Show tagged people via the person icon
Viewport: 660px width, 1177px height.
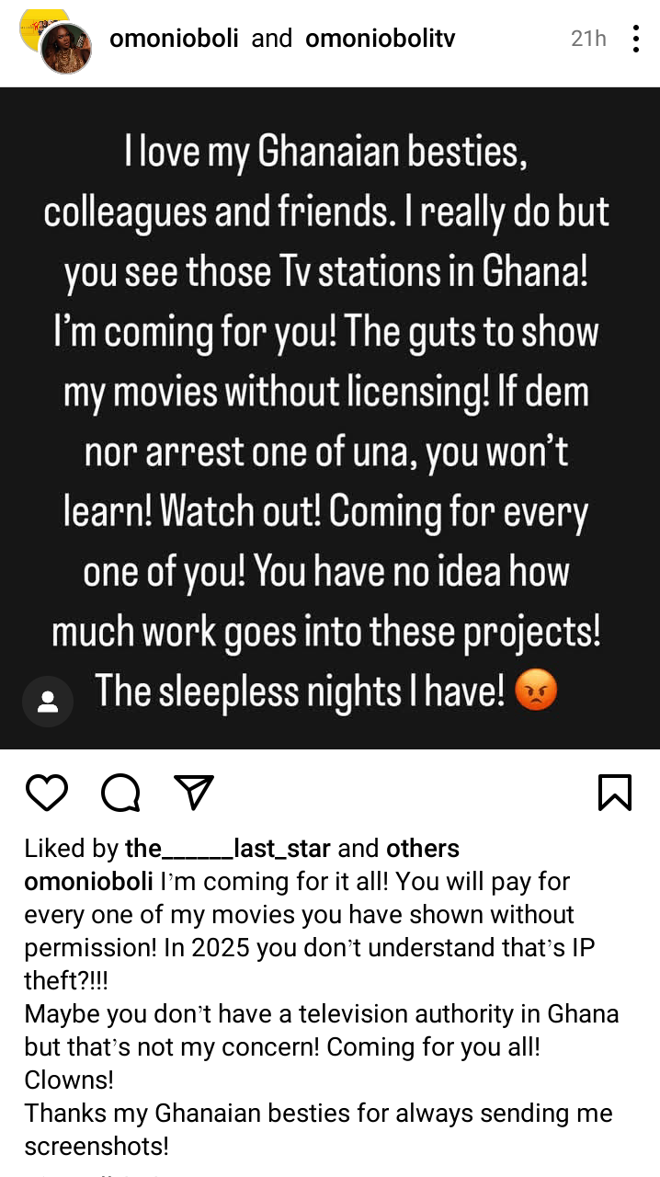[x=48, y=703]
